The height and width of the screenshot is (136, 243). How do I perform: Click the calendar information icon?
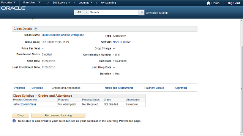tap(14, 121)
